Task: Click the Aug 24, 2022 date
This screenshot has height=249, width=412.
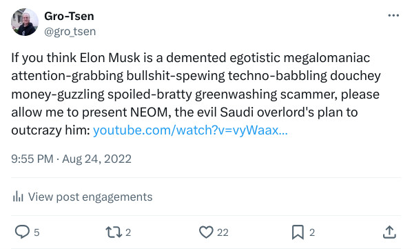Action: [x=96, y=159]
